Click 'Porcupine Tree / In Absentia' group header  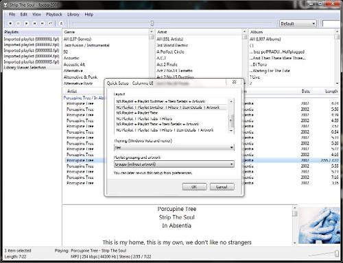pos(84,98)
